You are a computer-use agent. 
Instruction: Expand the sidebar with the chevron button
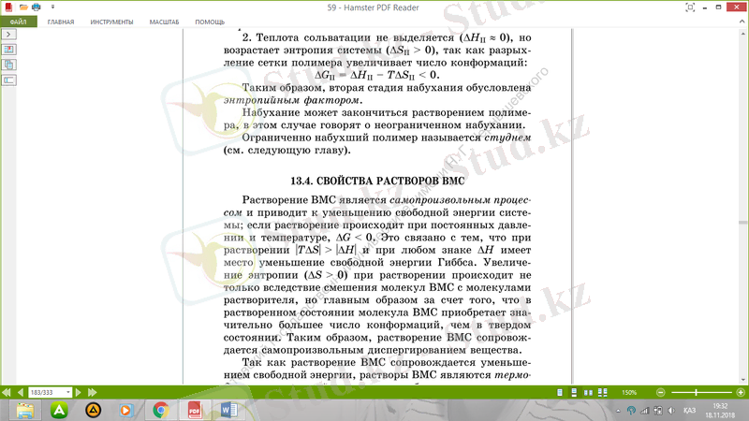8,35
